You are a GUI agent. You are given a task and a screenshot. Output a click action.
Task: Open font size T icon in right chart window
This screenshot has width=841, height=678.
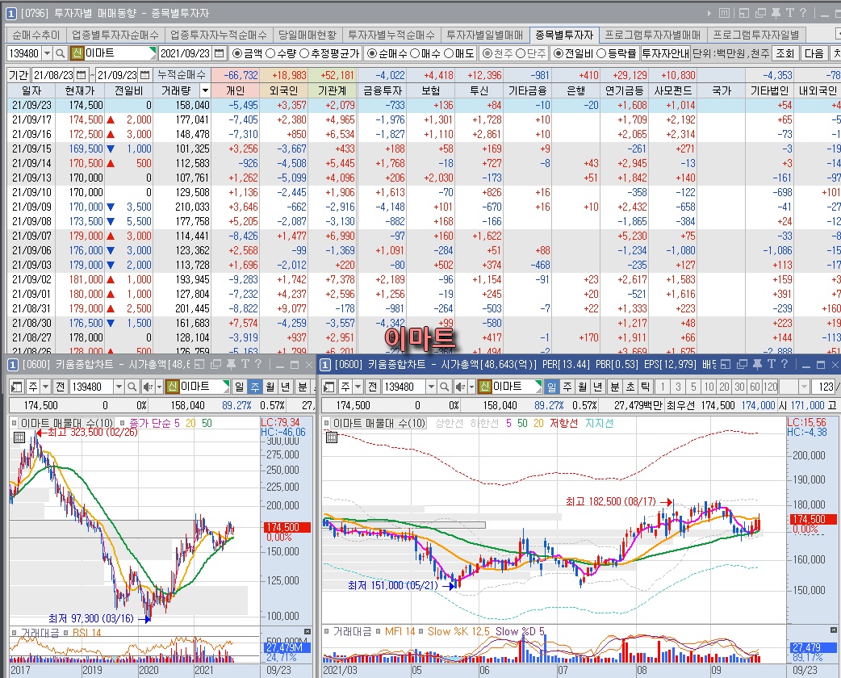772,365
